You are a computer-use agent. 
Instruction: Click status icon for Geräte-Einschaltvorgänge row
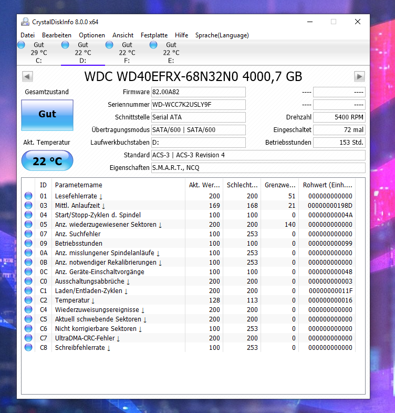click(x=28, y=271)
